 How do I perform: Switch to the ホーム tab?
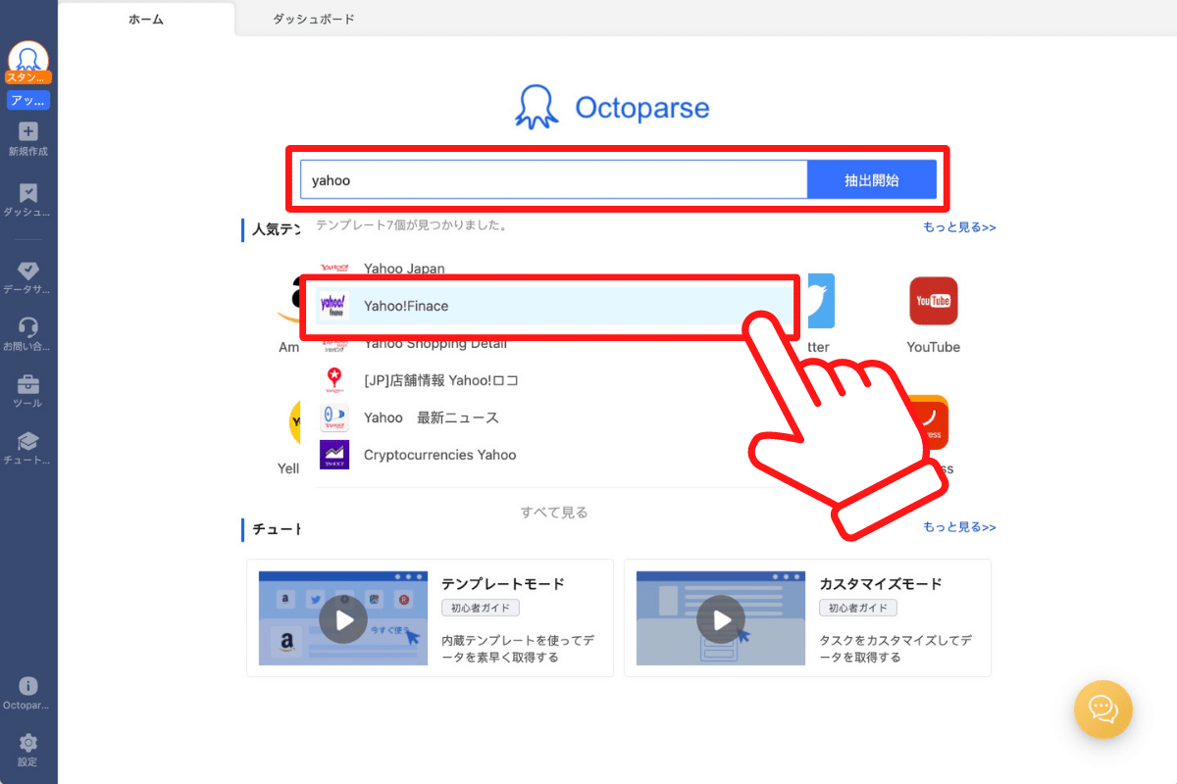click(x=145, y=18)
